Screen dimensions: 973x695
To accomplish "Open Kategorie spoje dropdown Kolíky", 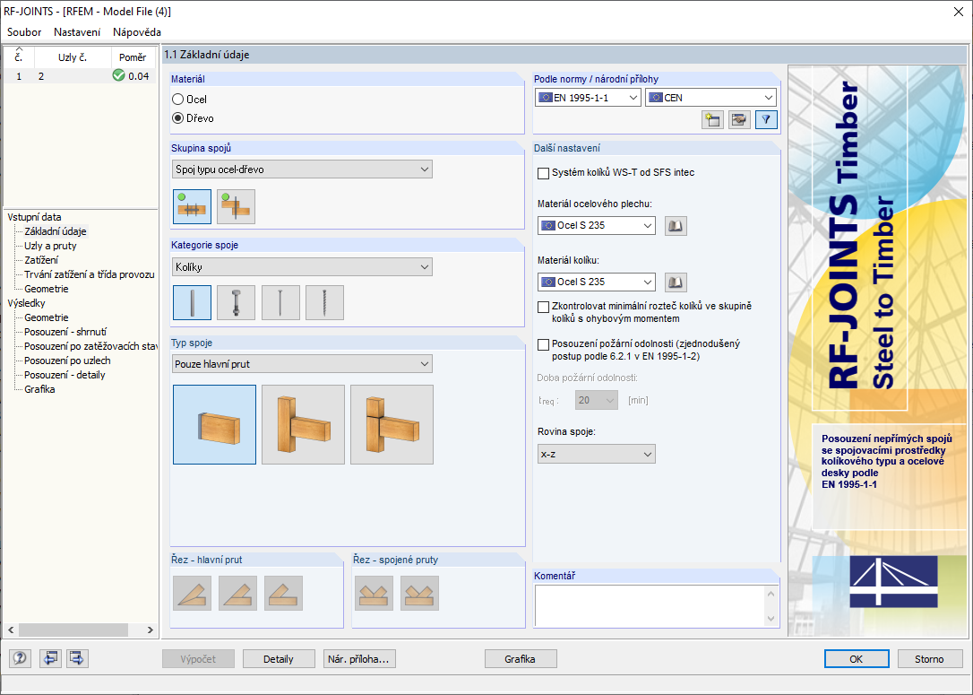I will click(x=302, y=267).
